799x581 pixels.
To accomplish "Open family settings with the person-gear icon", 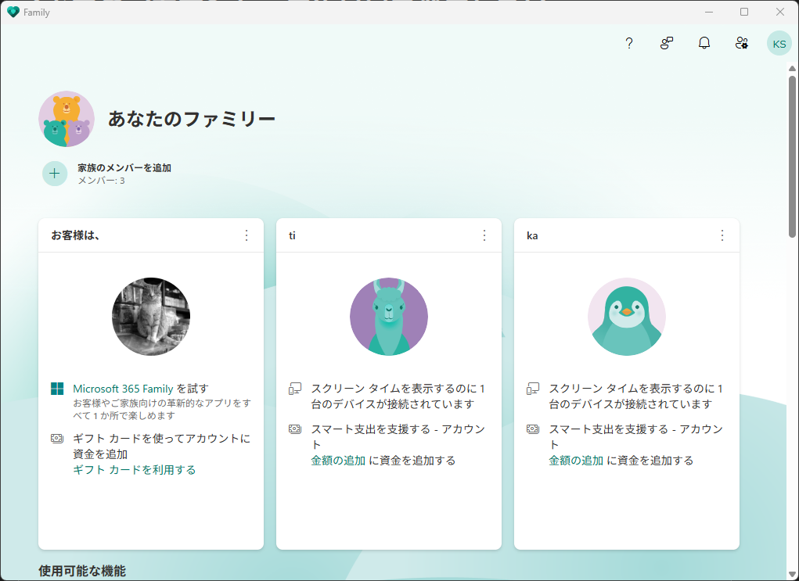I will (741, 43).
